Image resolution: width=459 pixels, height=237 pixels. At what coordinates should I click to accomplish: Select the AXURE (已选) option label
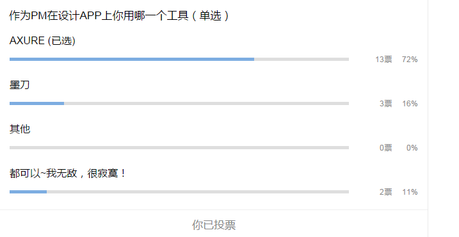click(42, 40)
